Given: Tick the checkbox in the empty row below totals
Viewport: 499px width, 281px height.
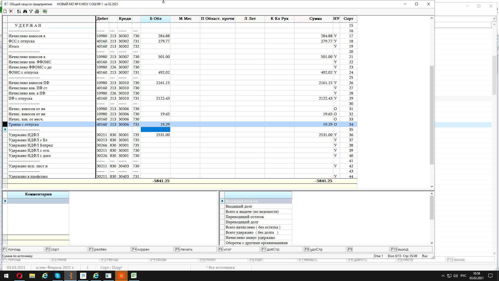Looking at the screenshot, I should pos(5,186).
